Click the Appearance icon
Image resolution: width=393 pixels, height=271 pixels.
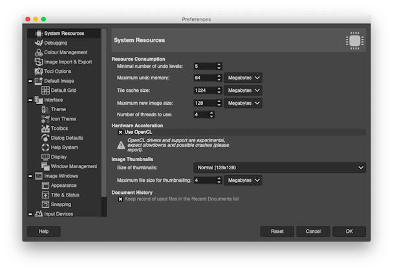(45, 185)
